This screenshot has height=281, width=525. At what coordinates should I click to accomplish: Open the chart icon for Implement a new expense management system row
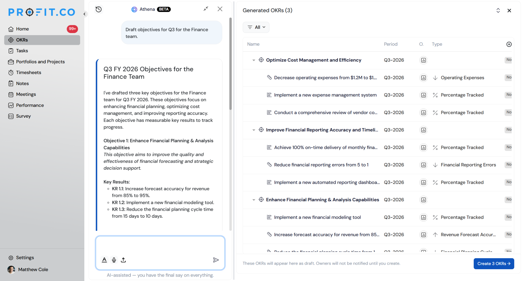pos(423,95)
